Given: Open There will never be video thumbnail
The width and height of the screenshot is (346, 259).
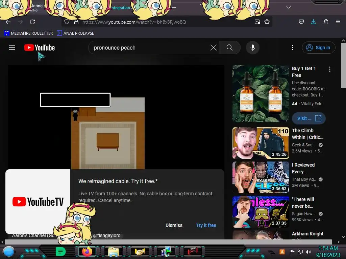Looking at the screenshot, I should click(x=261, y=212).
